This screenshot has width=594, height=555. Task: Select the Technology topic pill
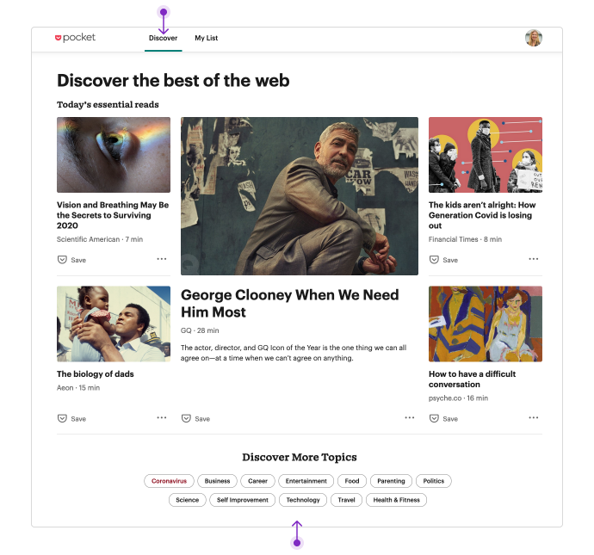pos(303,500)
